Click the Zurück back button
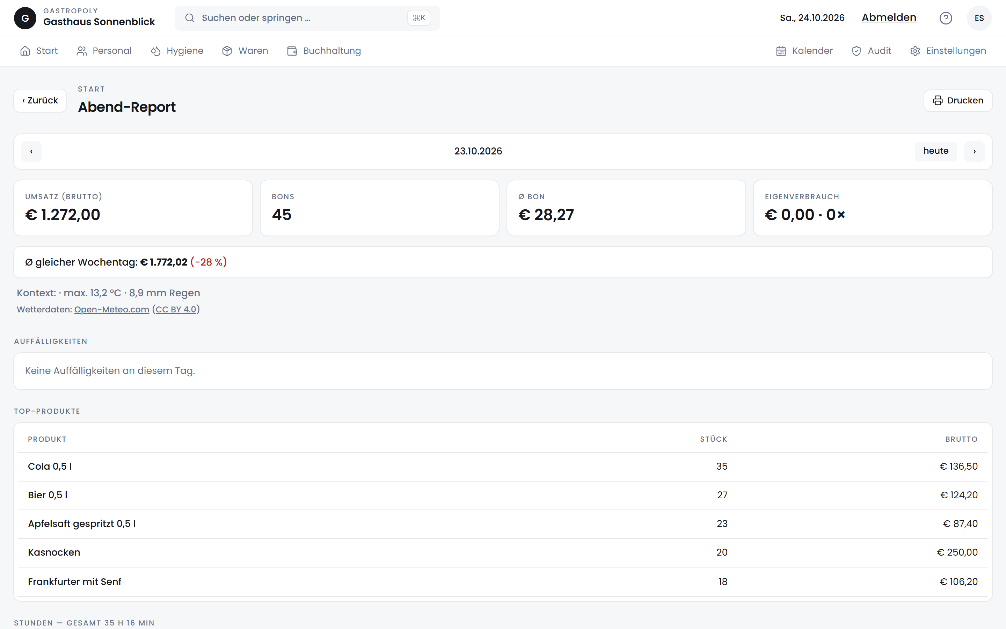1006x629 pixels. pyautogui.click(x=40, y=100)
